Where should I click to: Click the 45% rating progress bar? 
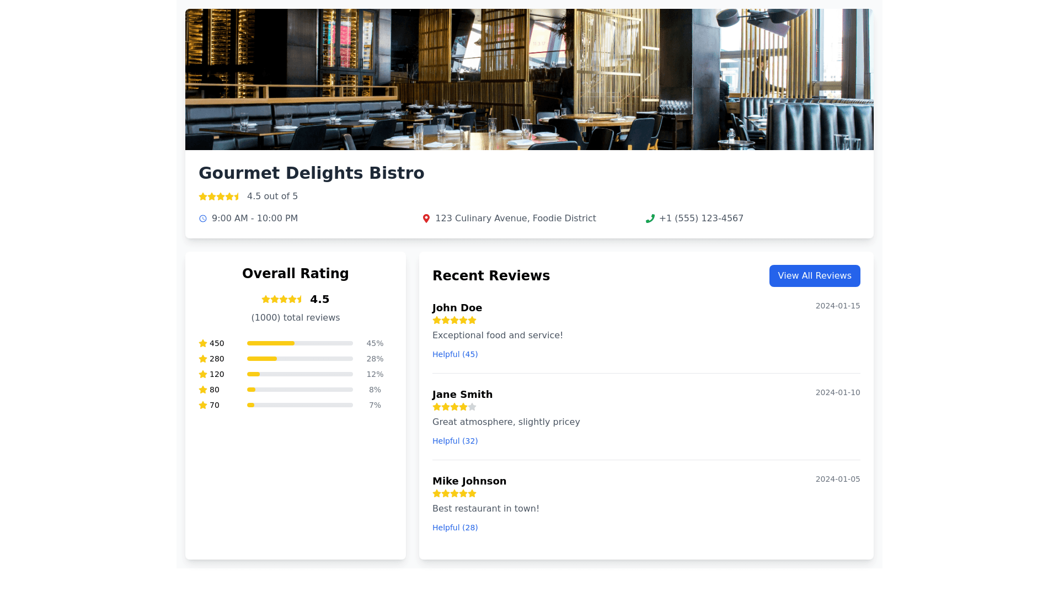pyautogui.click(x=299, y=343)
